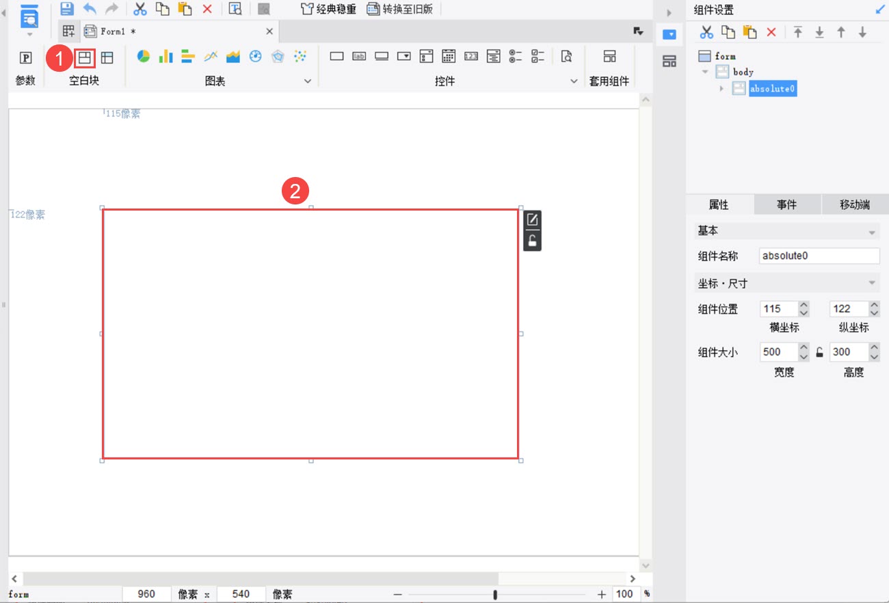Expand the 图表 chart list dropdown
Screen dimensions: 889x603
coord(308,81)
